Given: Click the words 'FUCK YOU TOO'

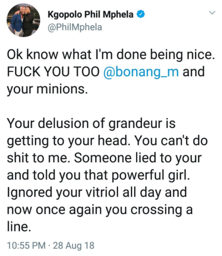Looking at the screenshot, I should click(54, 72).
